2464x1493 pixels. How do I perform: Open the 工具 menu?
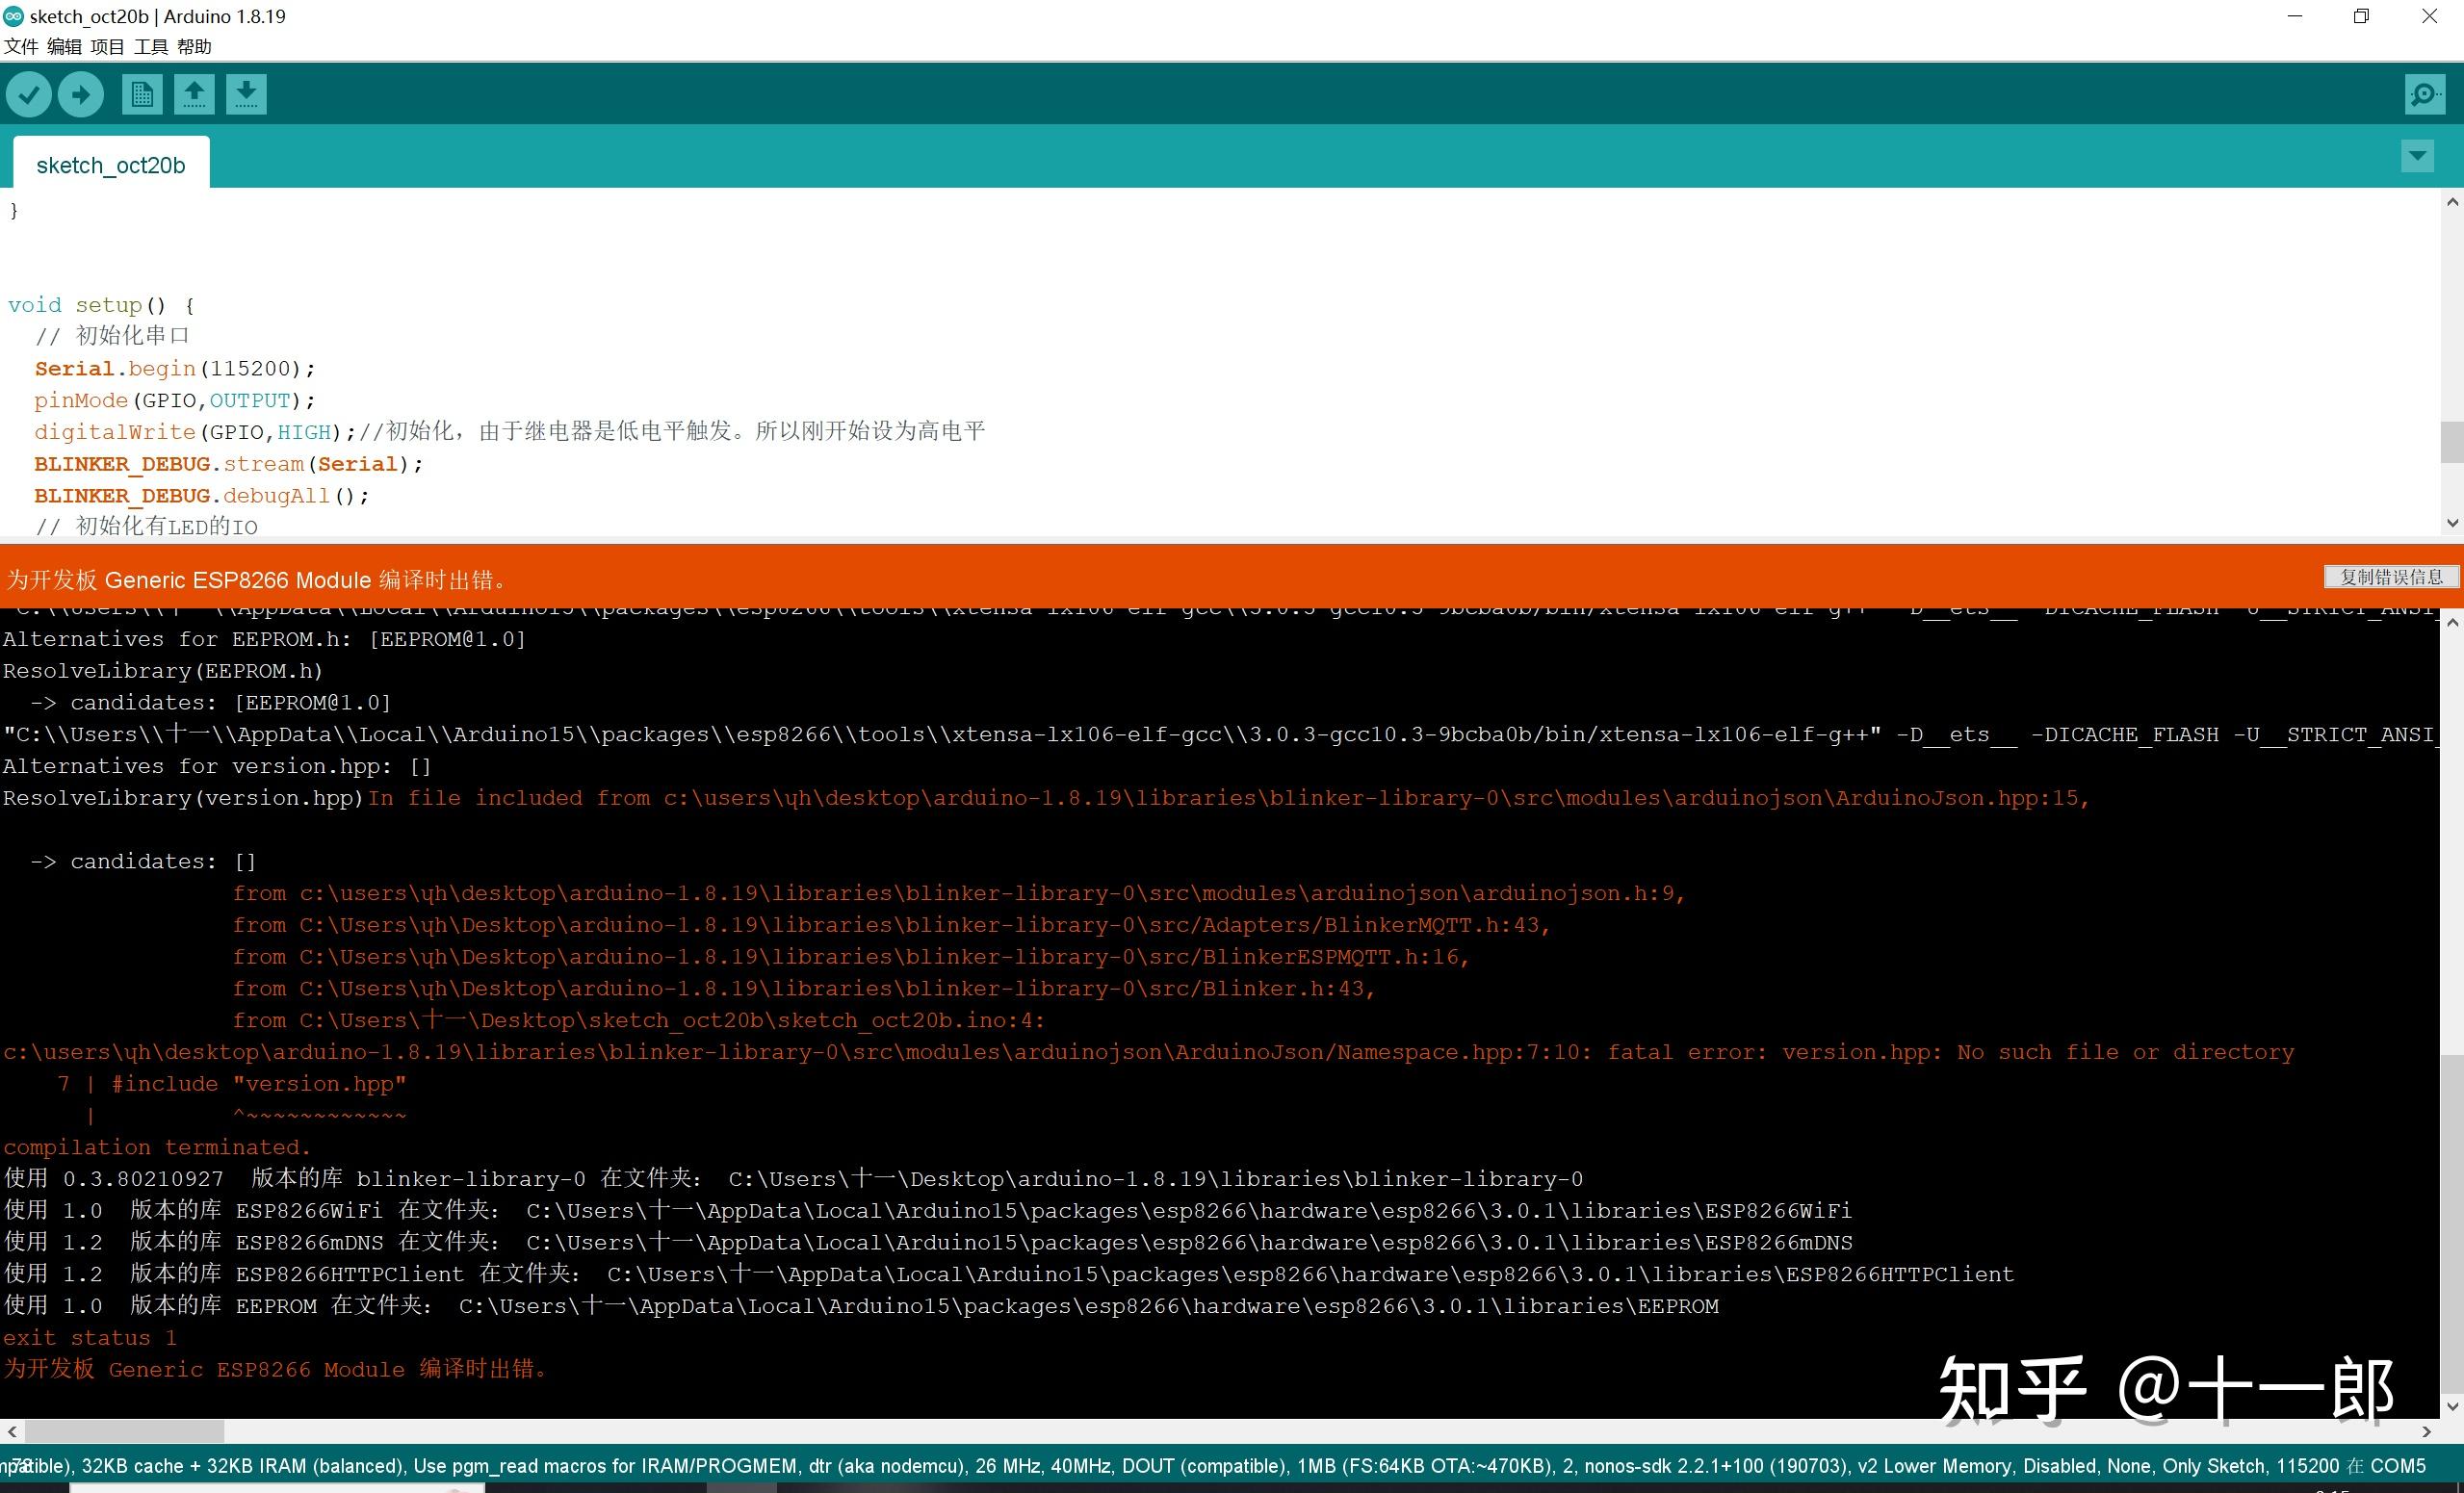pos(151,46)
